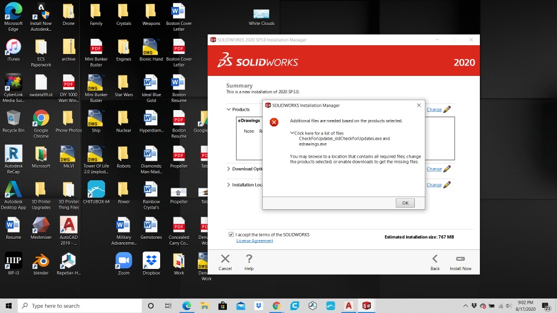Select the Resume Word document
This screenshot has width=557, height=313.
click(13, 228)
